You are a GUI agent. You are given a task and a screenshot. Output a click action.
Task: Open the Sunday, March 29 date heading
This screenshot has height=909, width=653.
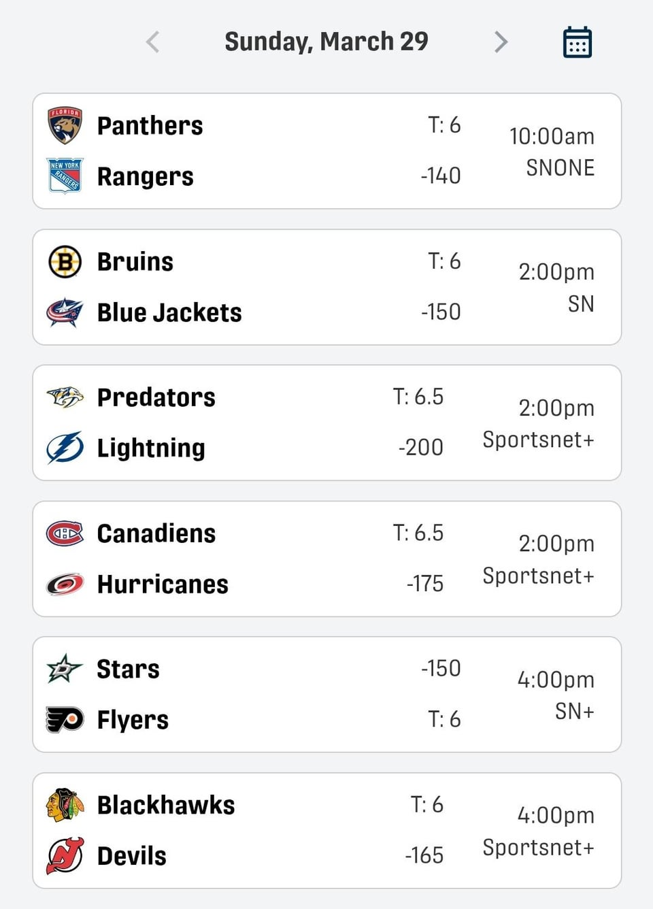tap(326, 42)
